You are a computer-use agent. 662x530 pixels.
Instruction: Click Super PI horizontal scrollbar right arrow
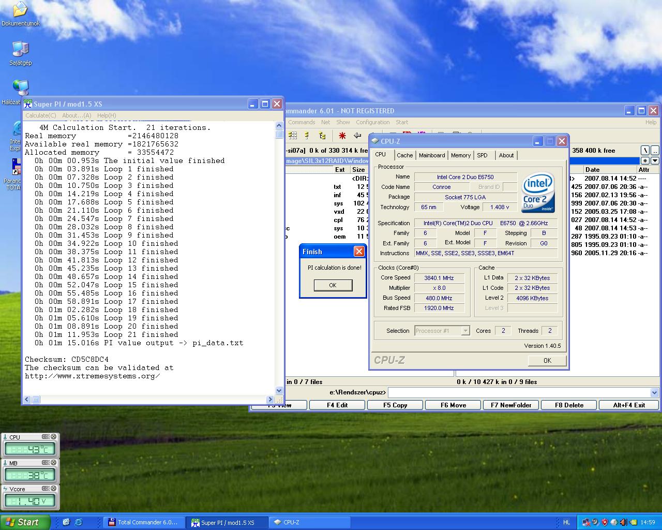coord(270,400)
